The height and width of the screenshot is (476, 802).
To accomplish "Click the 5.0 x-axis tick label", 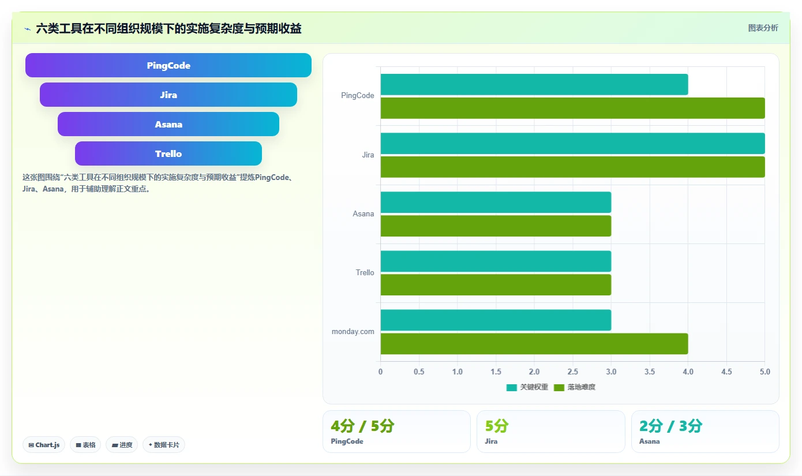I will (x=765, y=372).
